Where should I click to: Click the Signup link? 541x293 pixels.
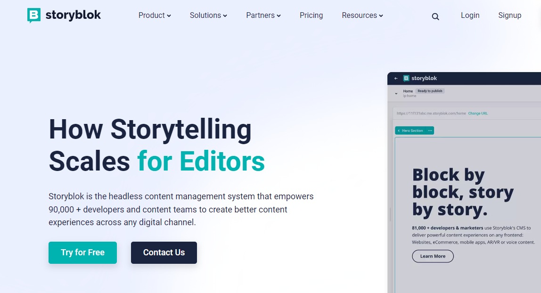[x=509, y=16]
